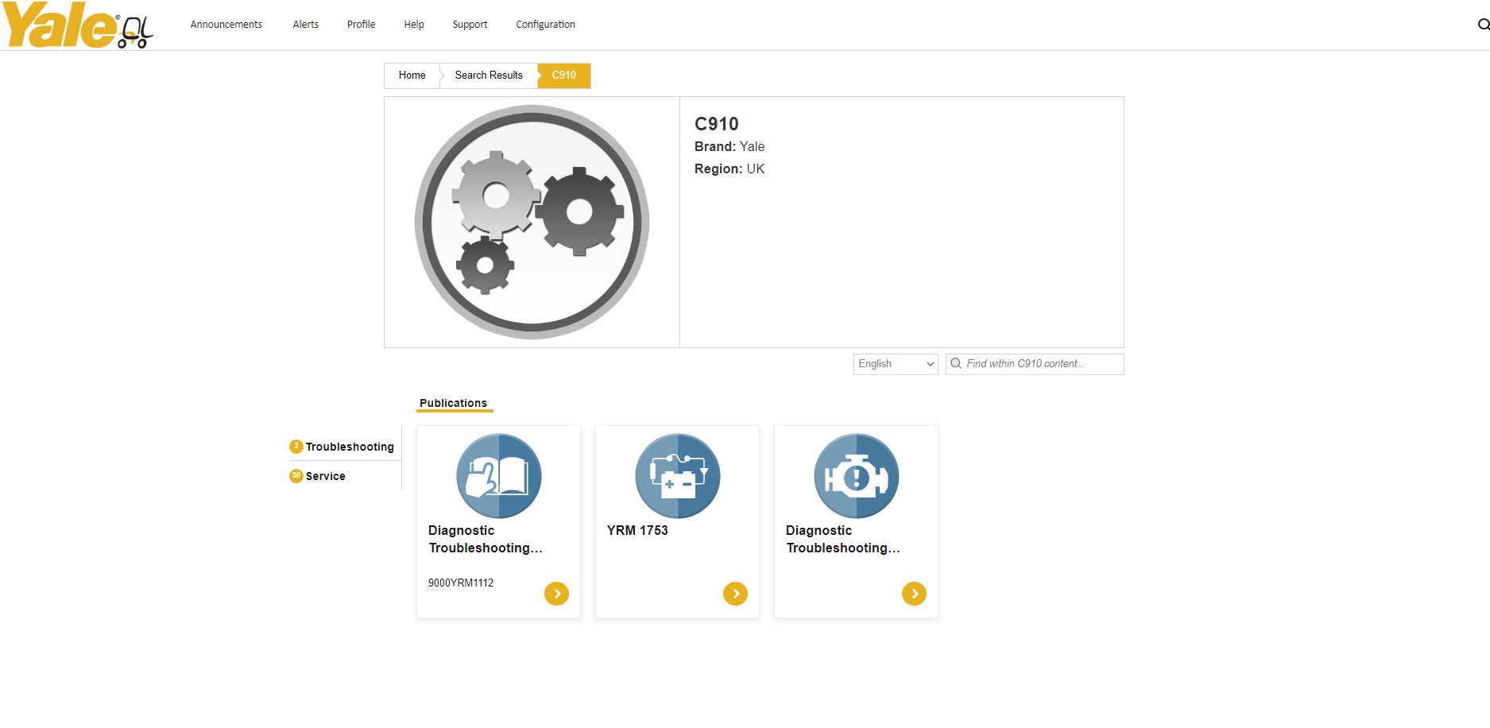Screen dimensions: 1490x728
Task: Filter publications by Service category
Action: point(325,475)
